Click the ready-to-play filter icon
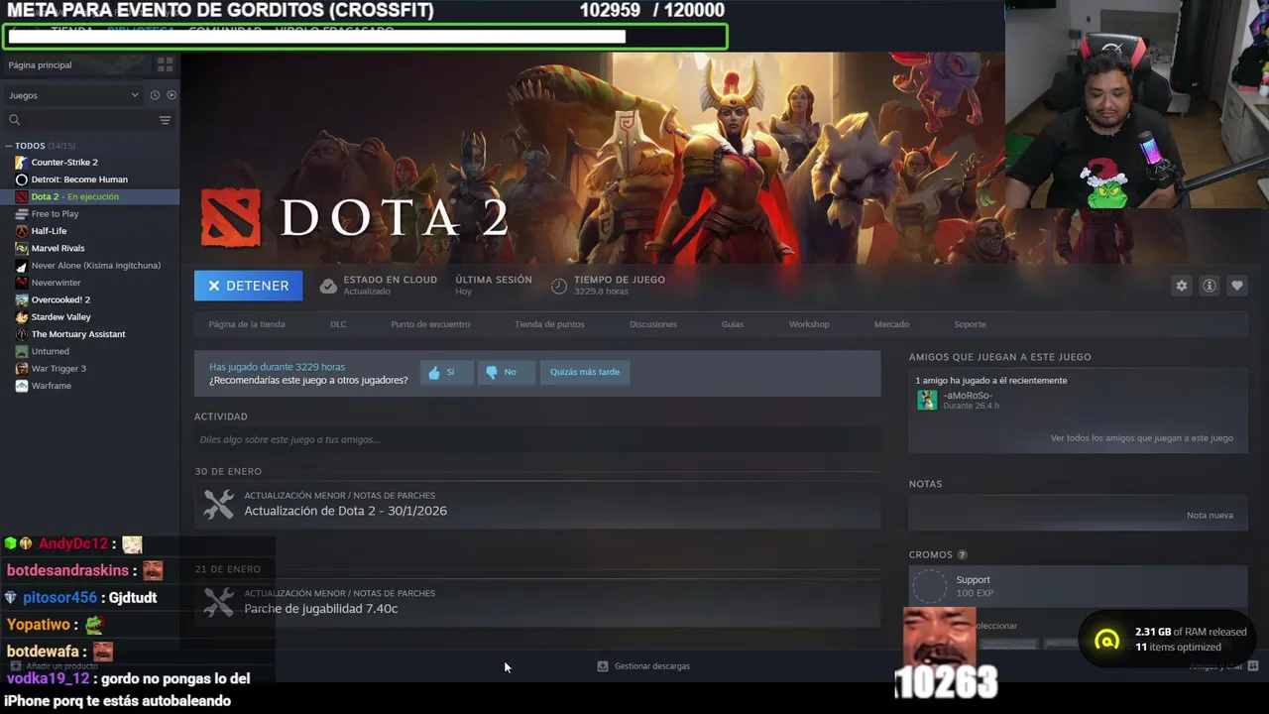 pos(172,95)
